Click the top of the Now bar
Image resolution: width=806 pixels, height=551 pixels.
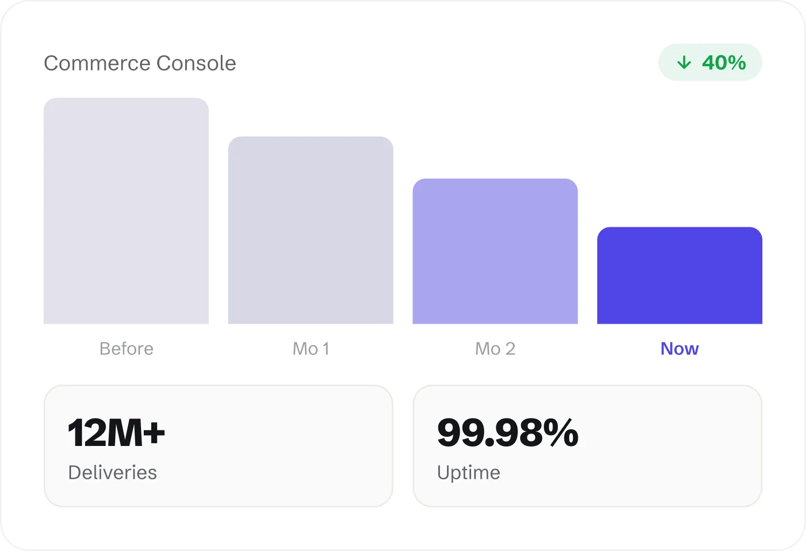tap(679, 229)
